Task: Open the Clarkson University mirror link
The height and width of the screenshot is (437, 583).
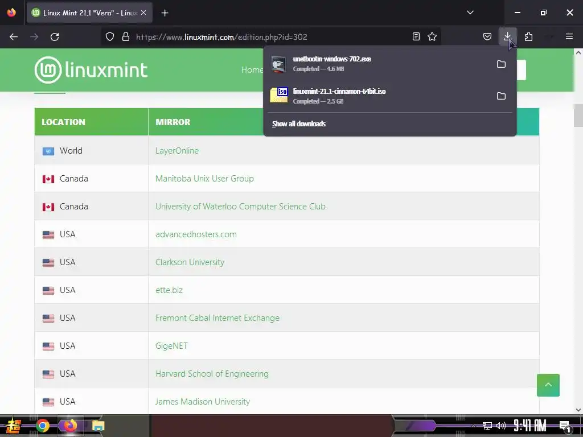Action: click(x=190, y=262)
